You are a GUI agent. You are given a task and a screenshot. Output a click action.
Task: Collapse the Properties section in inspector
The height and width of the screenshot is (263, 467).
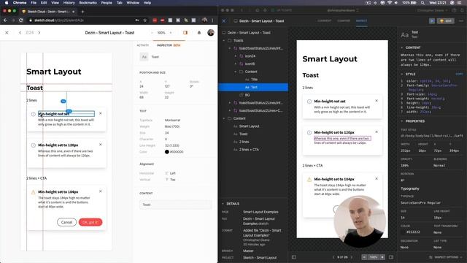(402, 121)
